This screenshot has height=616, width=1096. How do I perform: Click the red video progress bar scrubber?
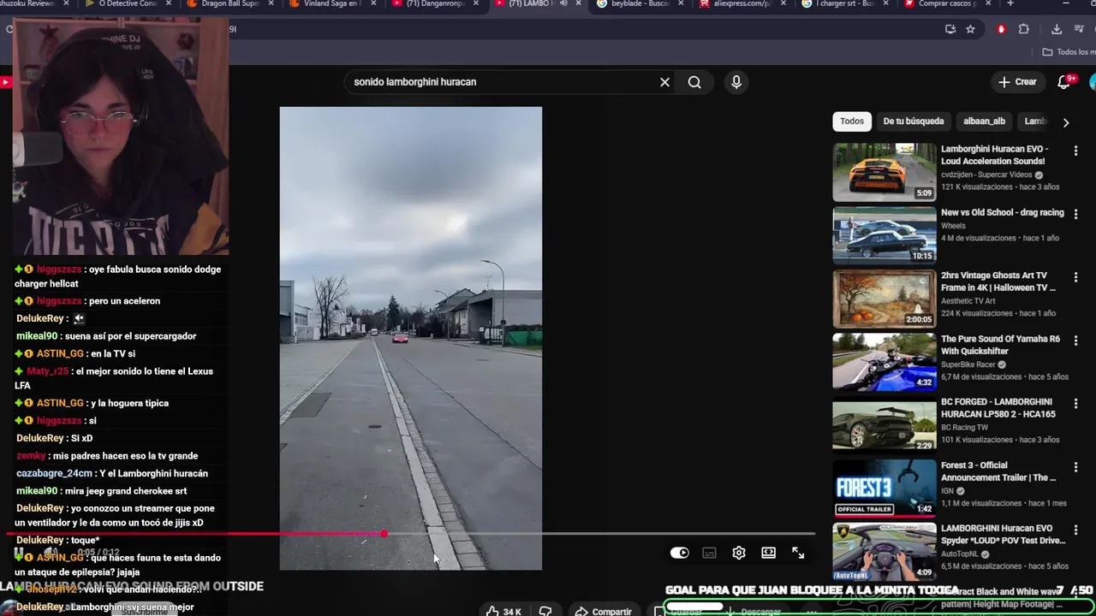[x=384, y=534]
